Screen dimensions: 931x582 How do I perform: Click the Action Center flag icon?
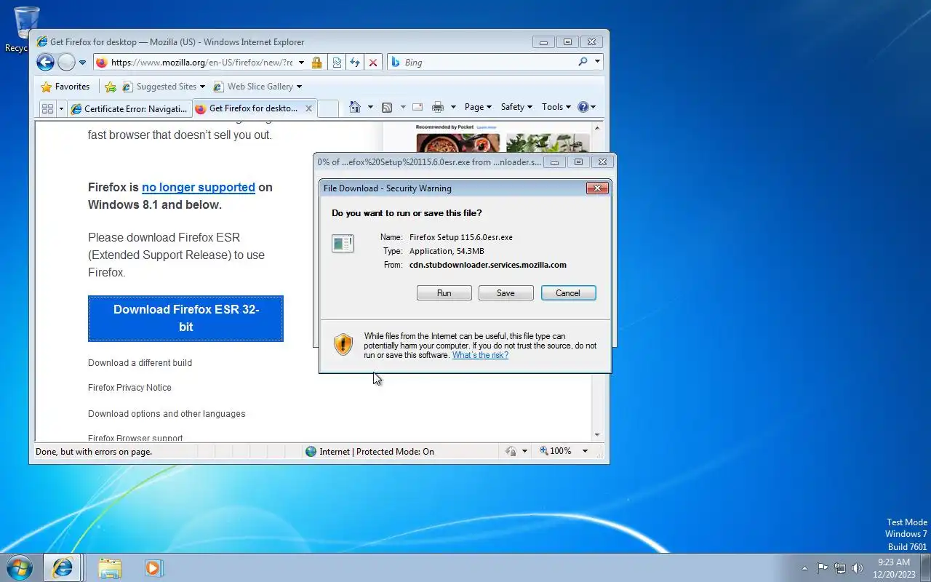click(822, 568)
